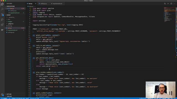Screen dimensions: 177x99
Task: Click the 'def guess_number' definition line
Action: [47, 93]
